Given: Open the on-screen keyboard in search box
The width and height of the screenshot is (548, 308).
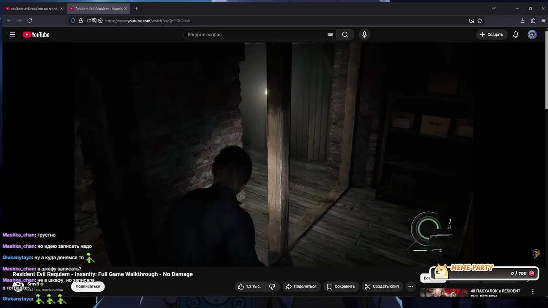Looking at the screenshot, I should pyautogui.click(x=330, y=35).
